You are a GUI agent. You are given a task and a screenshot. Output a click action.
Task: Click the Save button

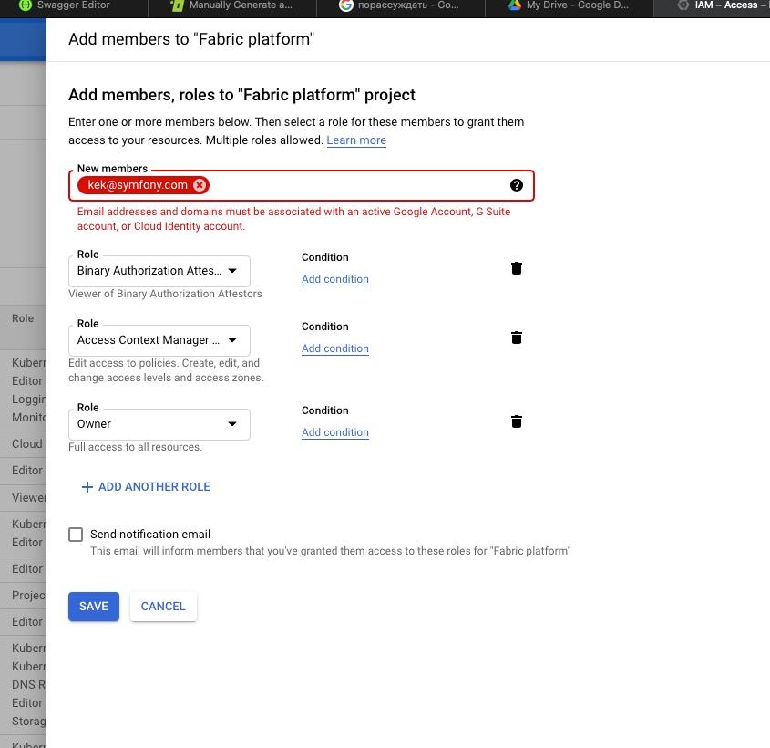tap(94, 607)
